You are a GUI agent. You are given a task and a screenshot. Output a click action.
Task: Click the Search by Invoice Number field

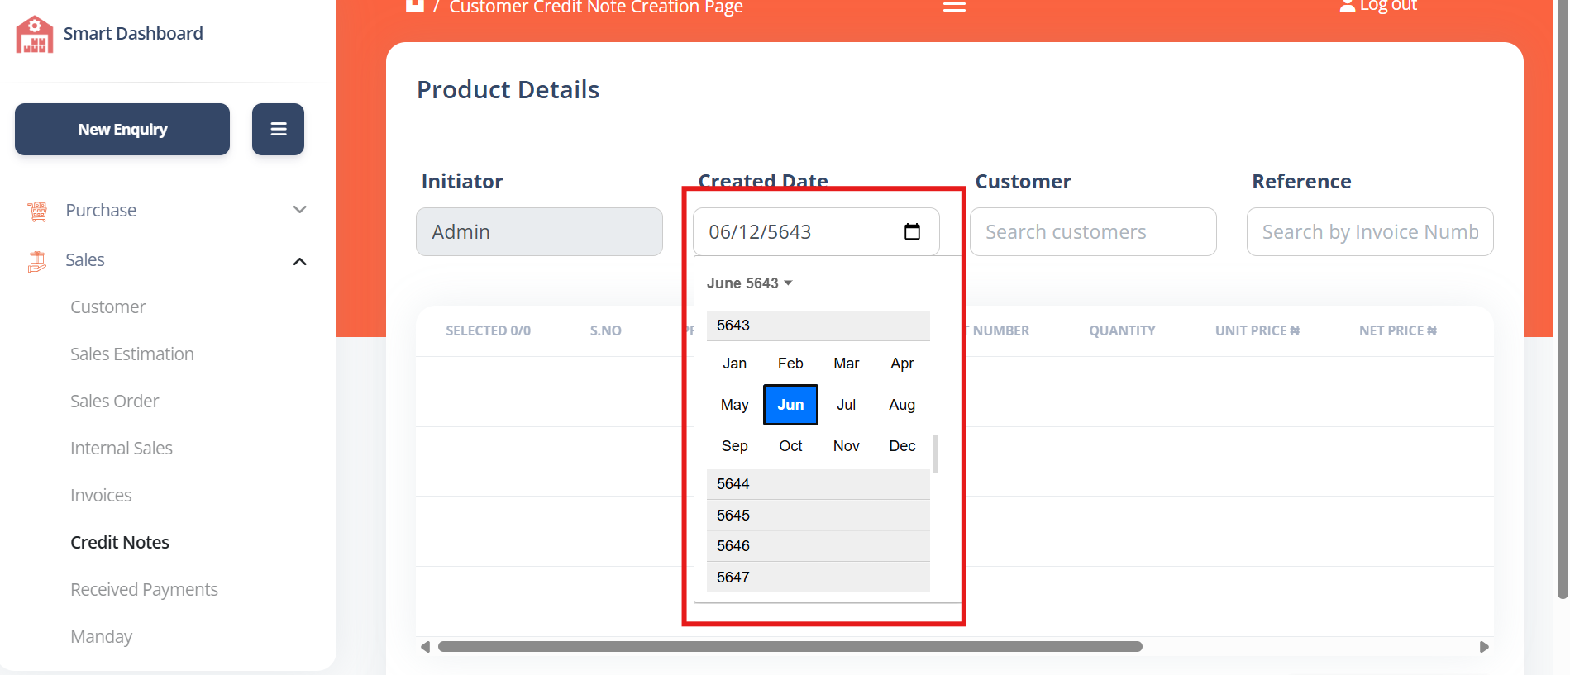(x=1370, y=231)
